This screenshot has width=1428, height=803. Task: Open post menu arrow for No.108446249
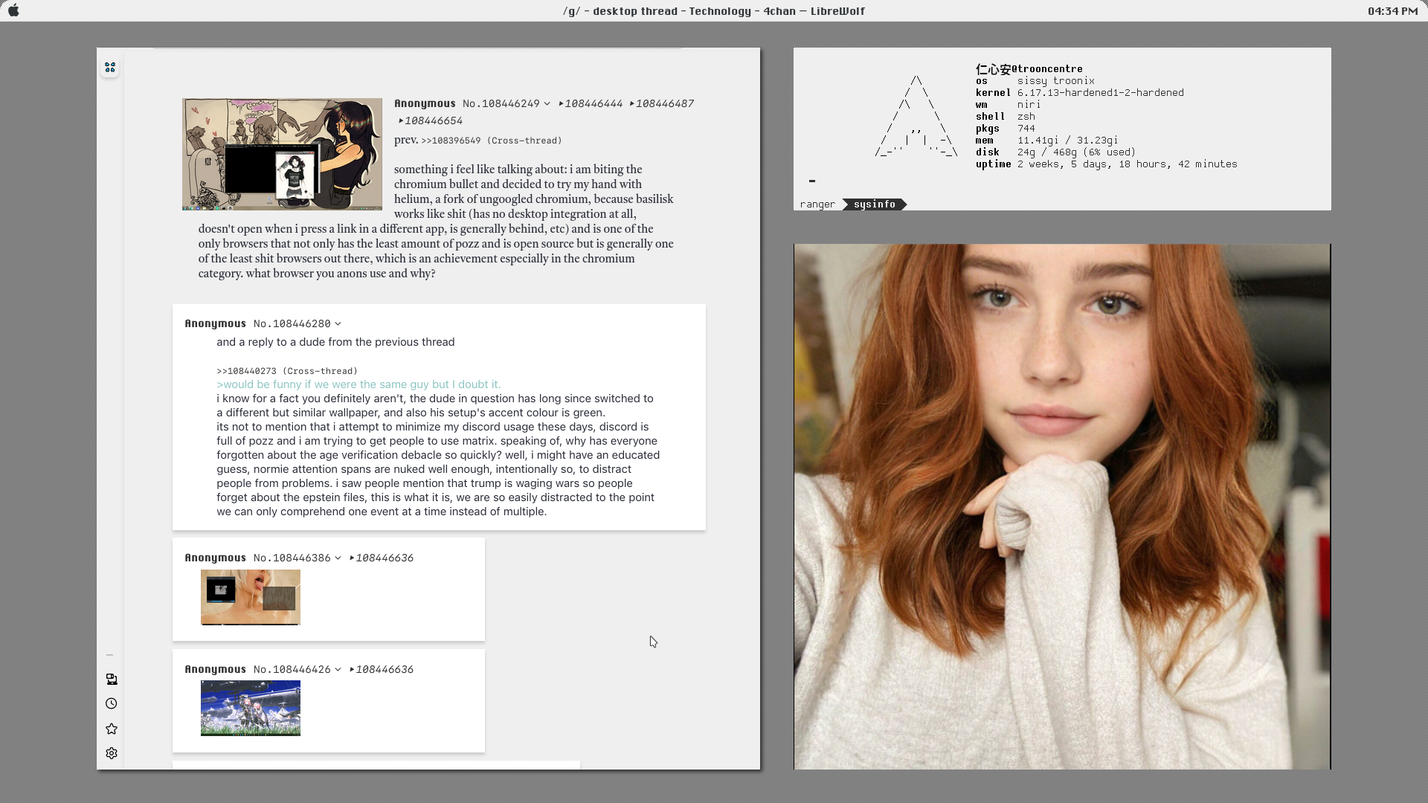click(547, 104)
